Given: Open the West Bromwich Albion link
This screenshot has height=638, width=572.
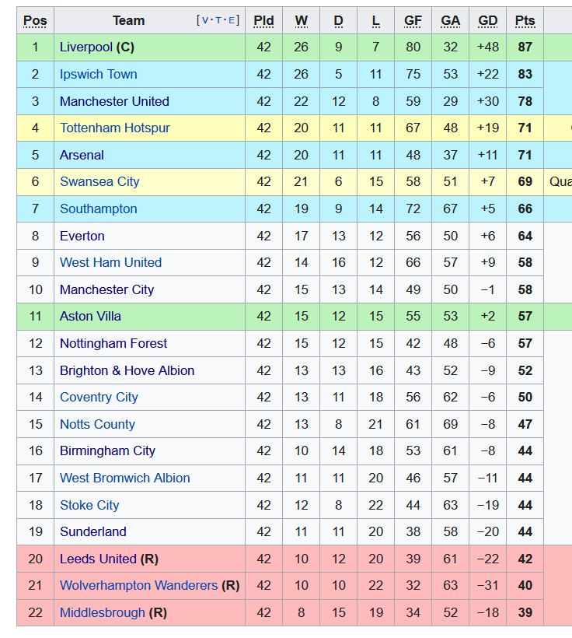Looking at the screenshot, I should click(x=125, y=478).
